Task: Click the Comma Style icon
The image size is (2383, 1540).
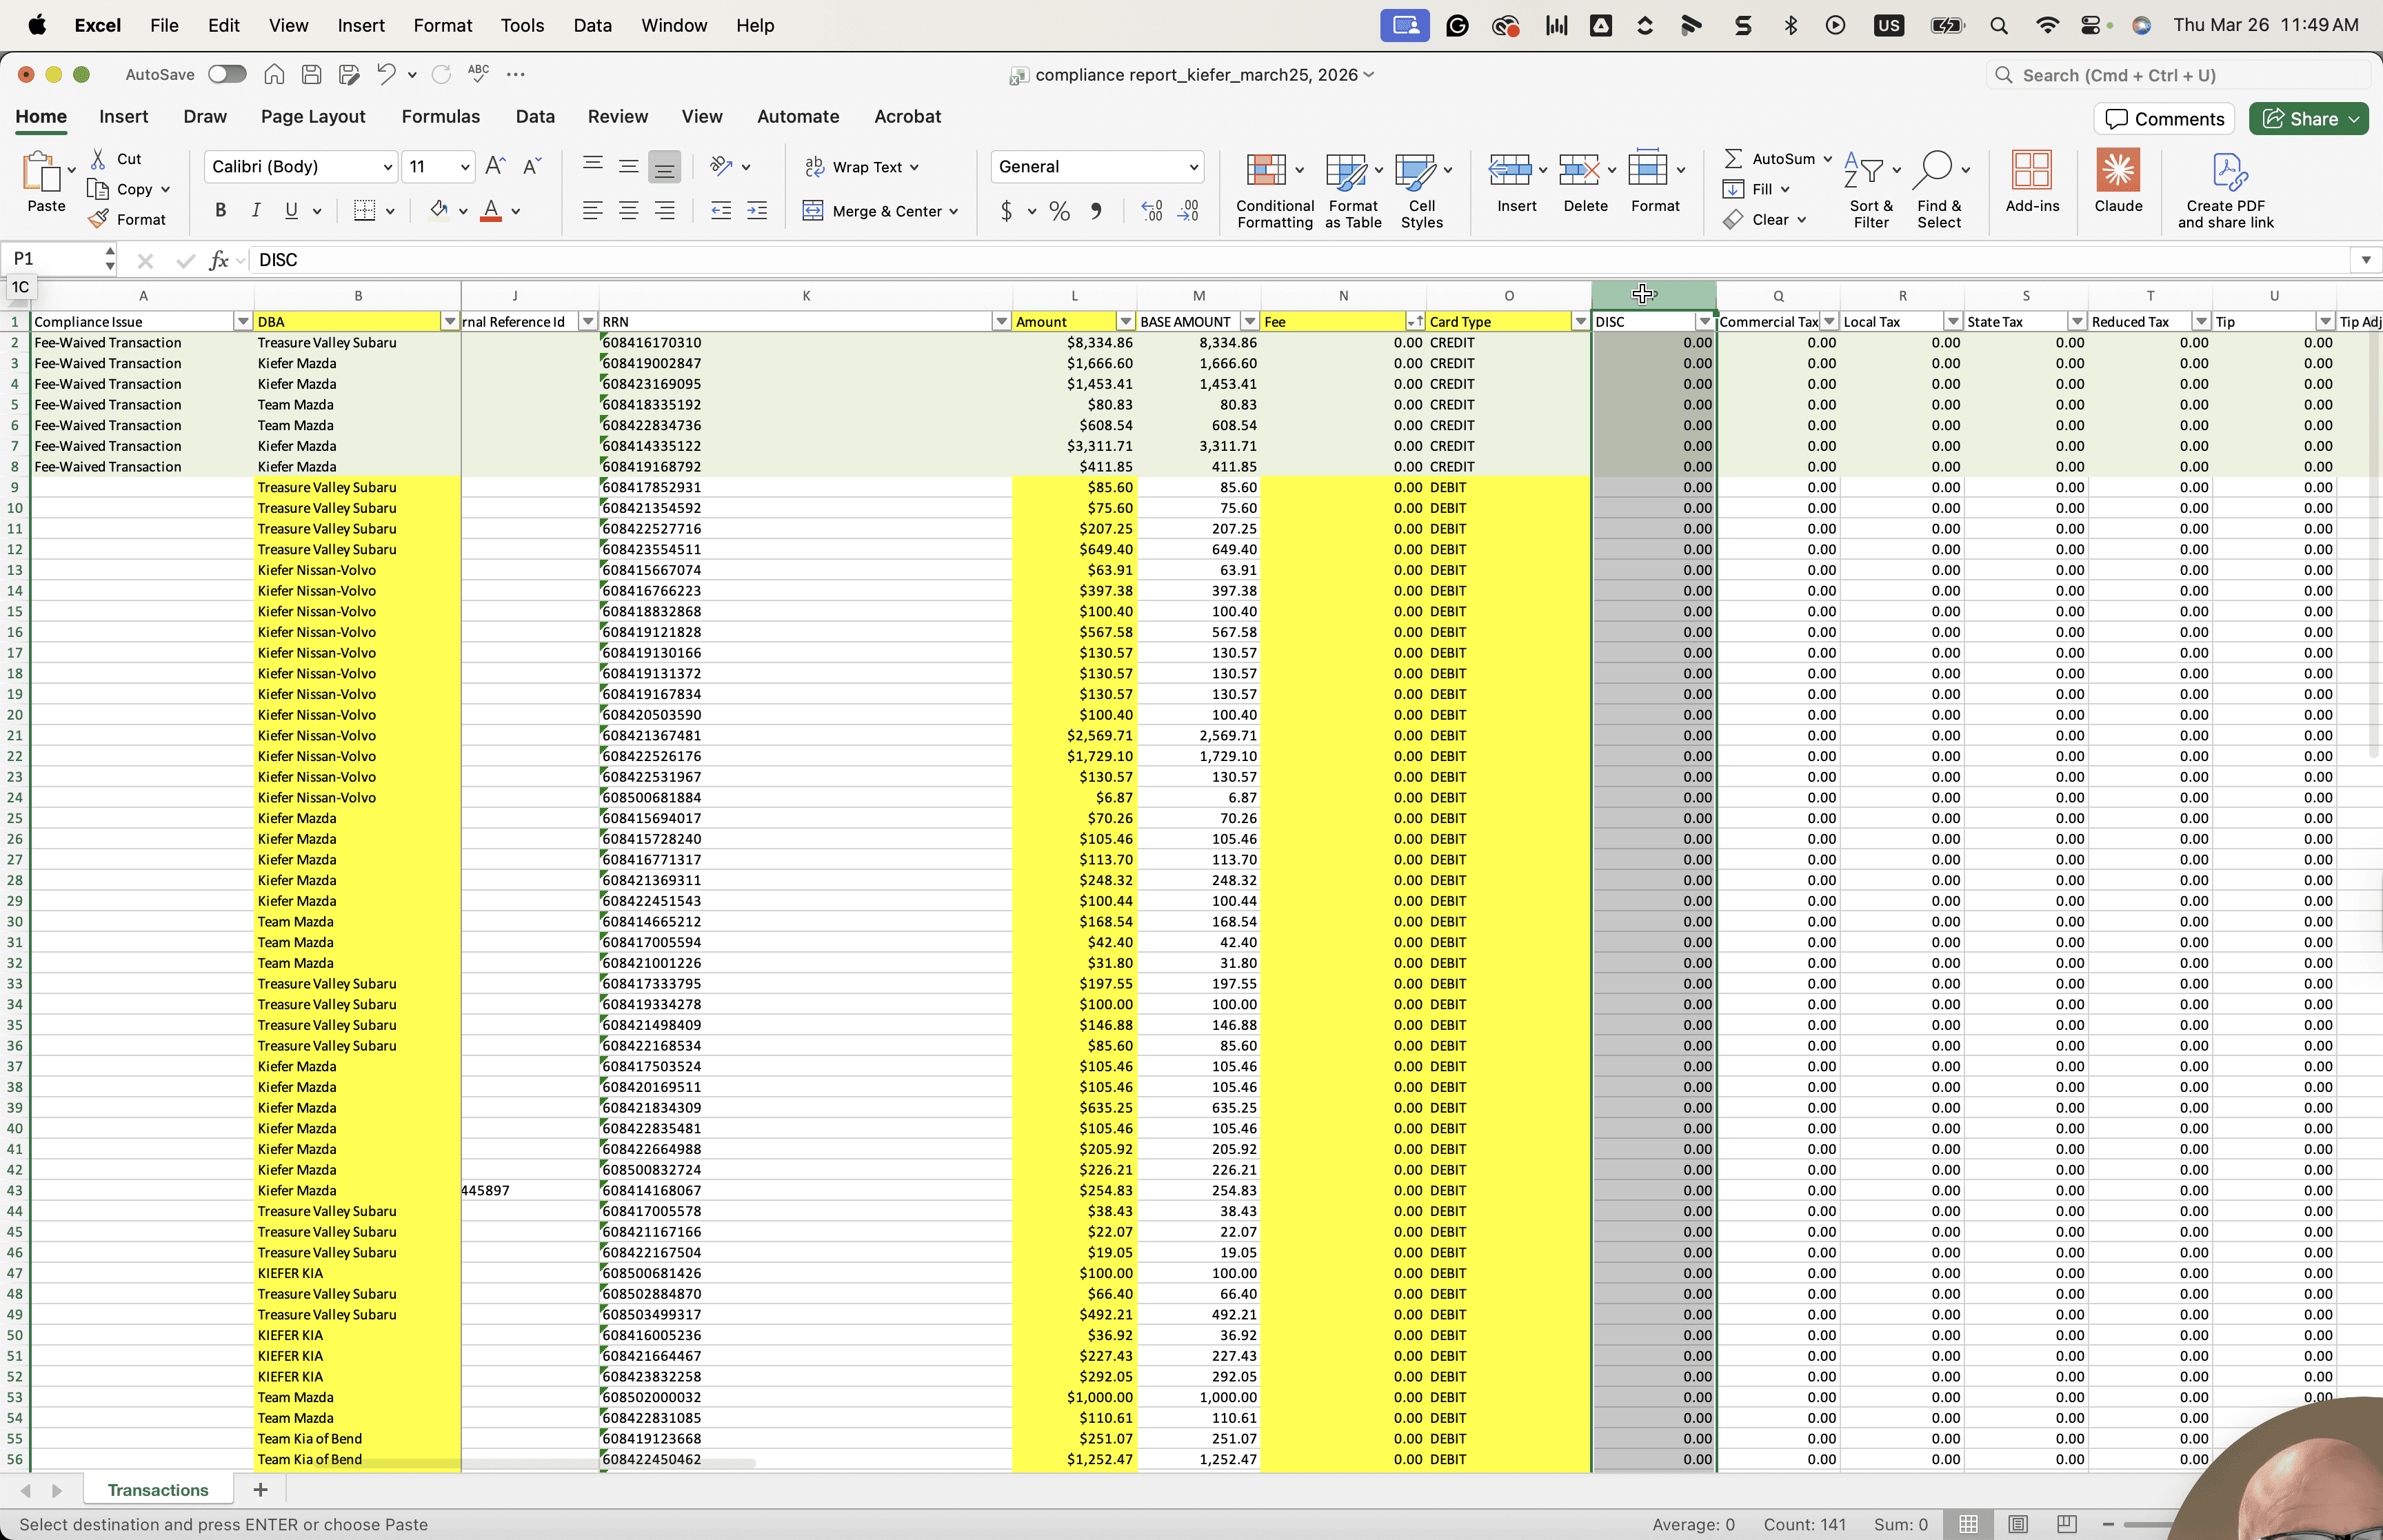Action: click(1097, 211)
